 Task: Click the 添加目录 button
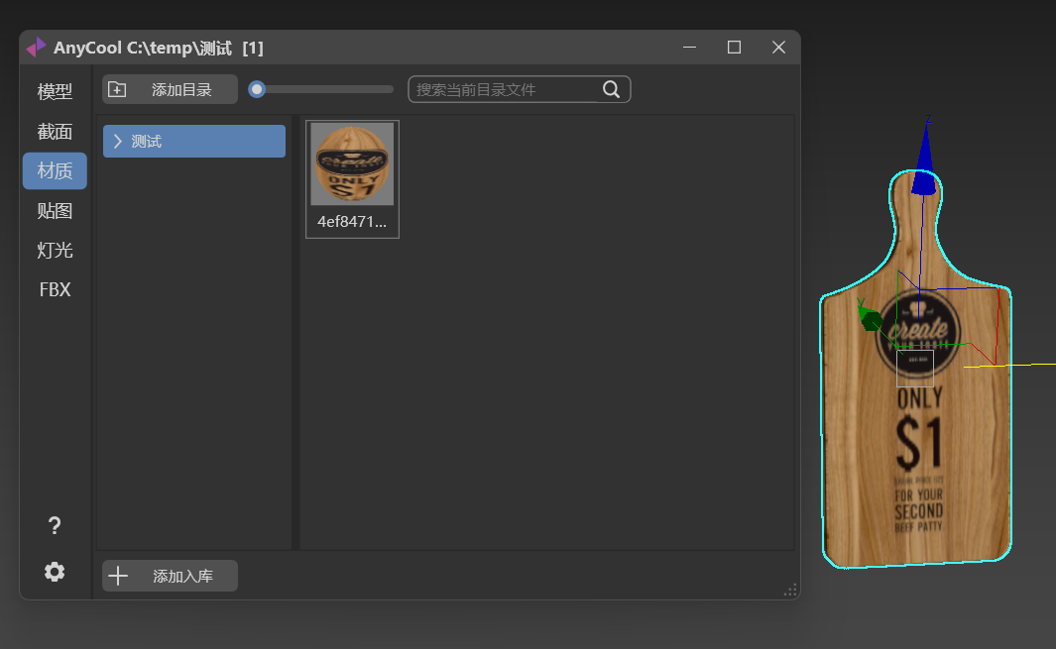[170, 89]
